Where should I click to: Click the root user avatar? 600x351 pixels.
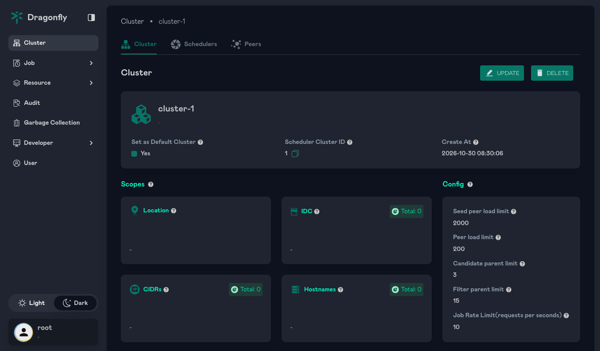pos(24,332)
